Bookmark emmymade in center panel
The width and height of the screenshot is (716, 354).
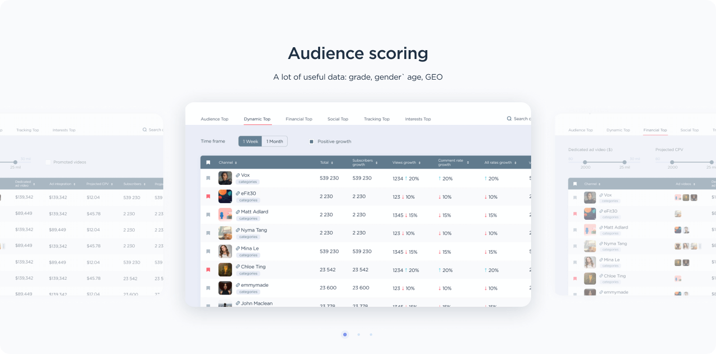point(208,288)
